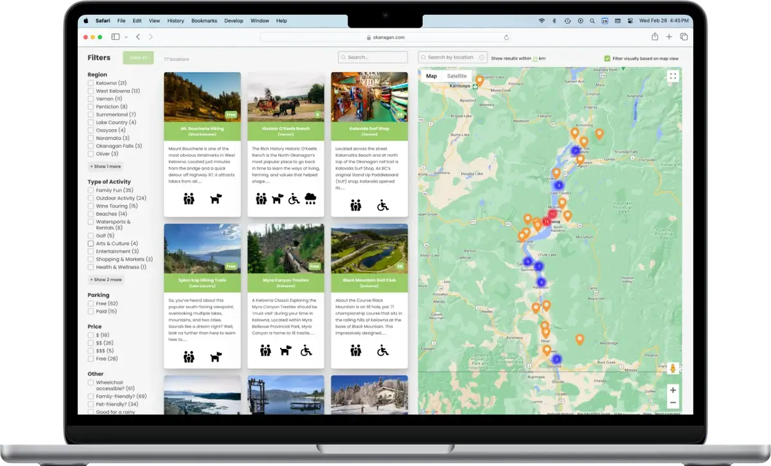771x466 pixels.
Task: Click the Clear All filters button
Action: 138,58
